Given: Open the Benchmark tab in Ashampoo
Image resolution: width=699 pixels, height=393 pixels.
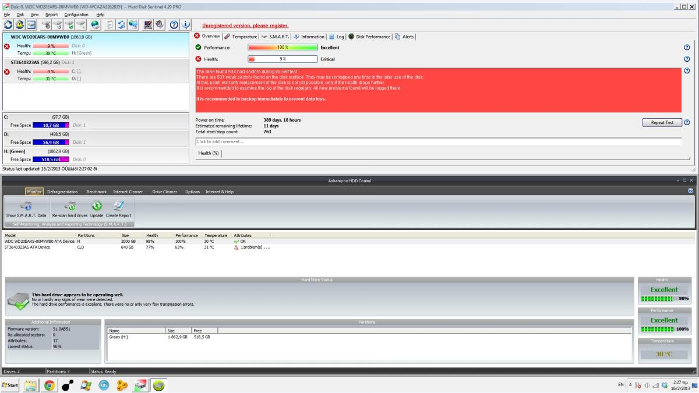Looking at the screenshot, I should (x=96, y=192).
